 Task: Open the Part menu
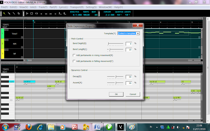[x=53, y=7]
